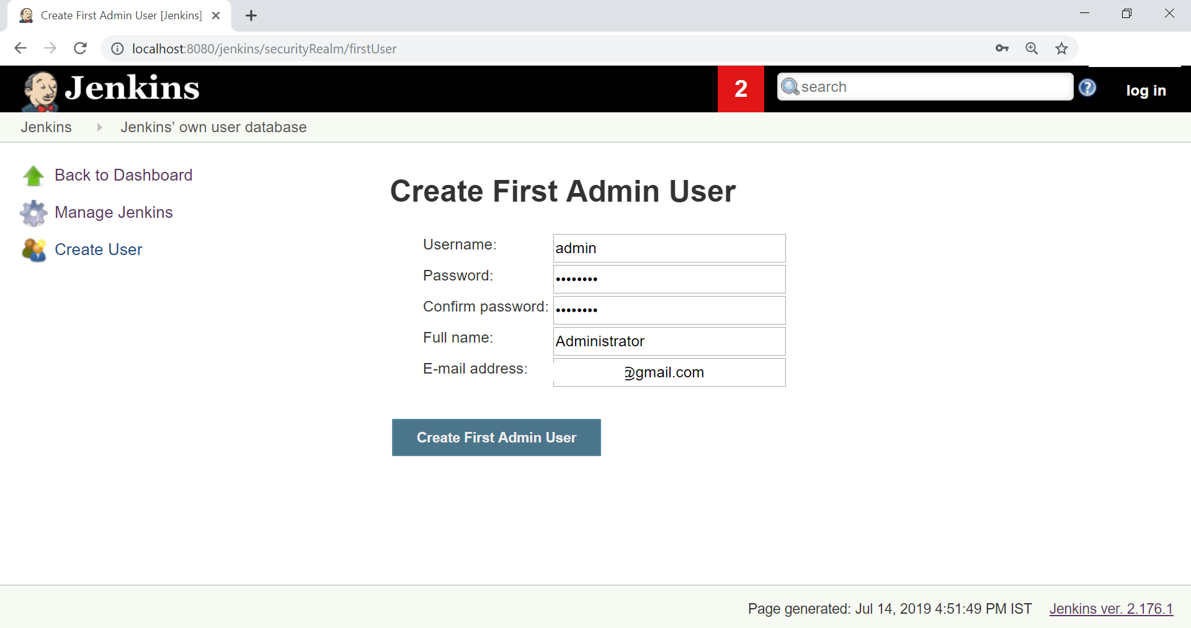Click the zoom magnifier icon in address bar

(1032, 48)
